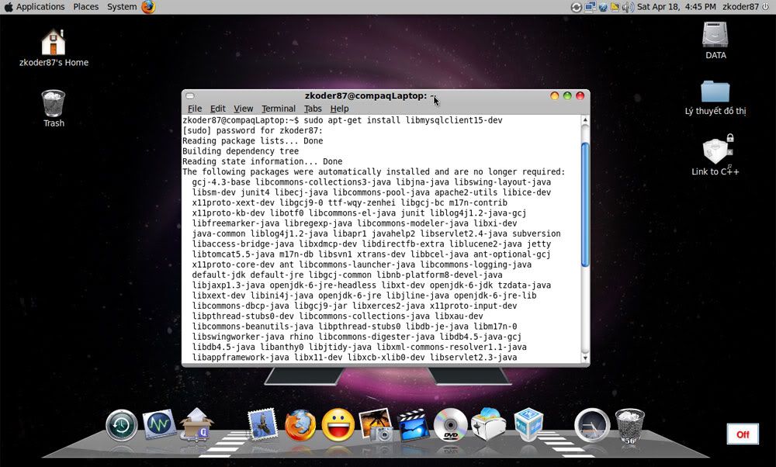The width and height of the screenshot is (776, 467).
Task: Open the Mail stamp icon in the dock
Action: 263,424
